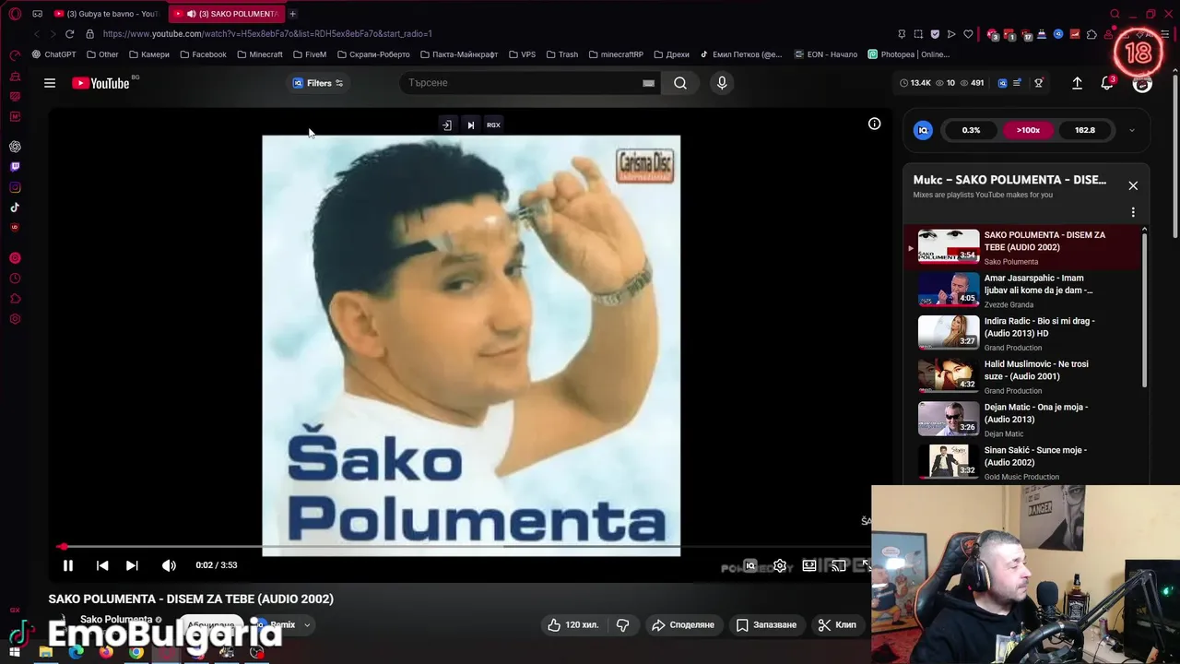The height and width of the screenshot is (664, 1180).
Task: Open the Photopea bookmark
Action: pyautogui.click(x=908, y=54)
